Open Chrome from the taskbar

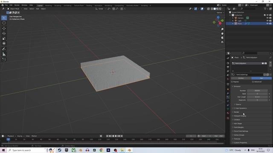pos(101,150)
